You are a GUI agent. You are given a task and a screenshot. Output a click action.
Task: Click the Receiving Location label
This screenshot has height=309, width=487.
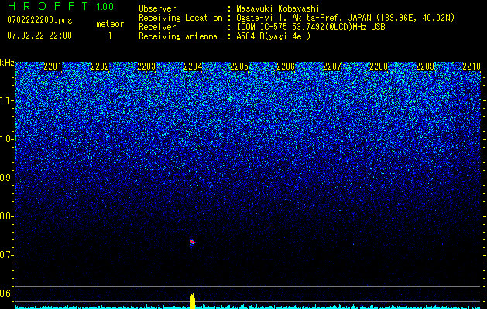tap(180, 18)
